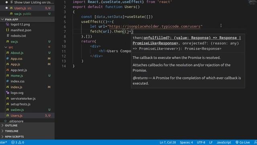Screen dimensions: 257x145
Task: Start Go Live server
Action: (243, 142)
